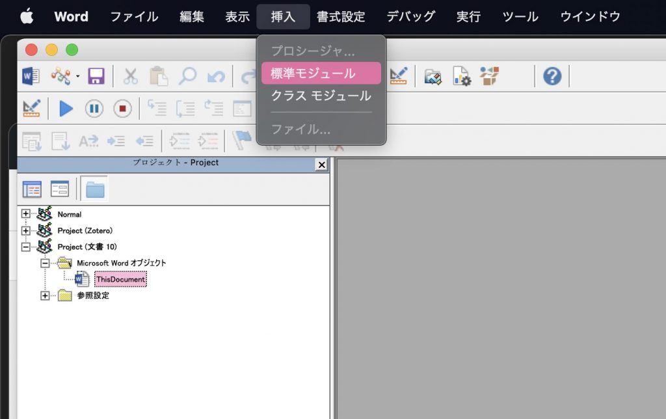Click the View Microsoft Word icon
Viewport: 666px width, 419px height.
[x=31, y=76]
